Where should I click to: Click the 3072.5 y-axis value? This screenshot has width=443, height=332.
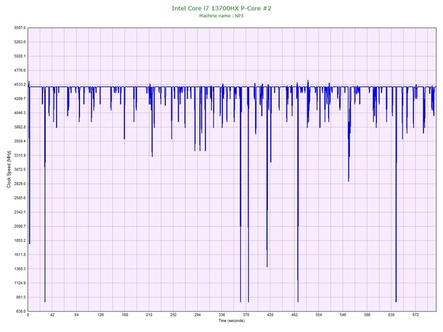coord(20,170)
